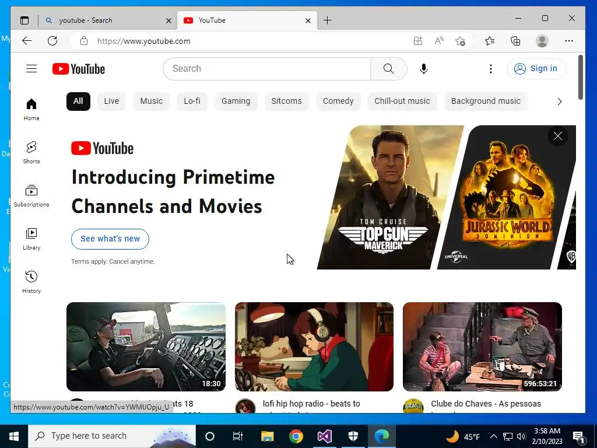
Task: Open Library in the sidebar
Action: 31,239
